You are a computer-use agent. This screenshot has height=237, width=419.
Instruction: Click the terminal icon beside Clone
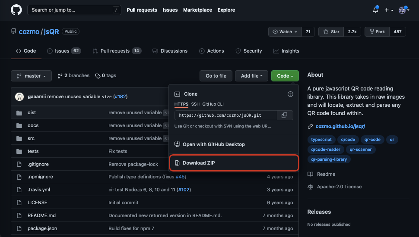point(177,94)
